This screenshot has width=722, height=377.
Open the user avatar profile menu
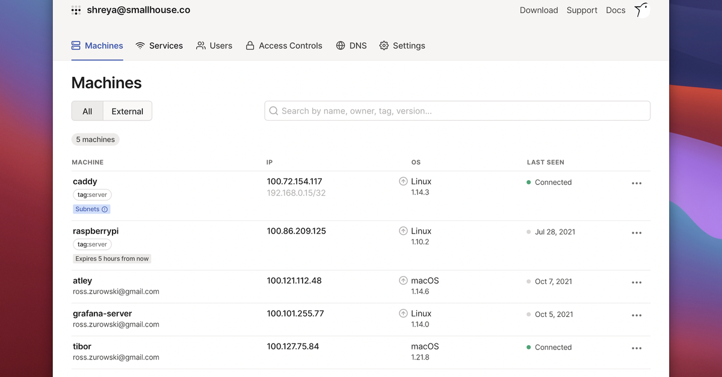coord(642,10)
